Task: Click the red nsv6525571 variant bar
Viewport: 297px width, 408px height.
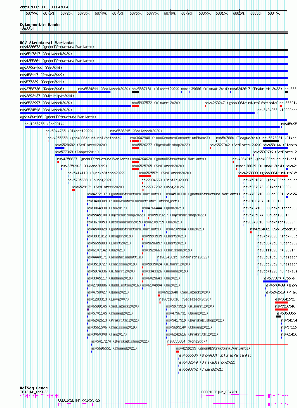Action: coord(145,176)
